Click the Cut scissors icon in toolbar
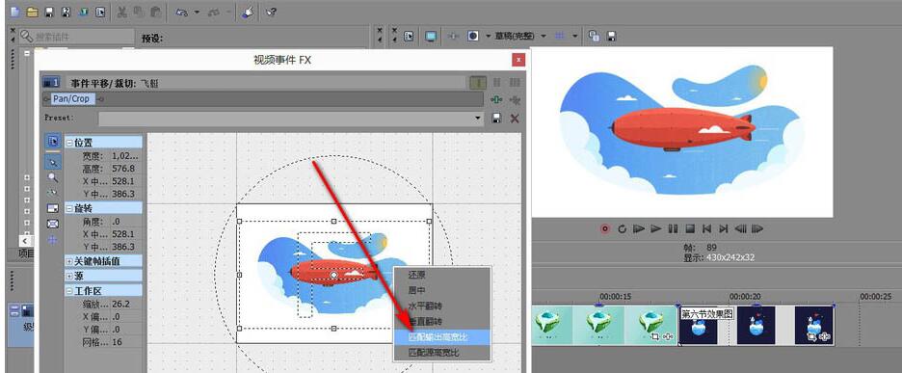Screen dimensions: 902x373 (x=122, y=13)
